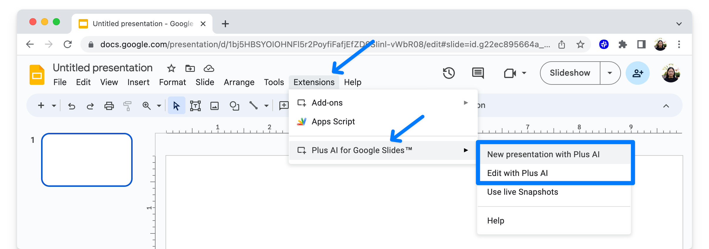Select the shape tool icon
The image size is (709, 249).
pos(234,106)
